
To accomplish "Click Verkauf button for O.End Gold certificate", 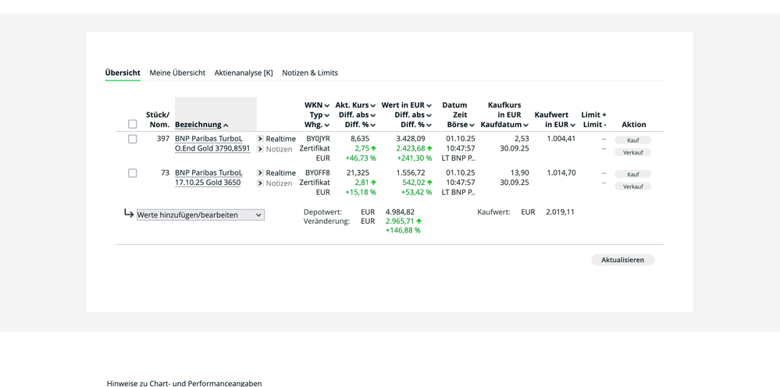I will [x=632, y=152].
